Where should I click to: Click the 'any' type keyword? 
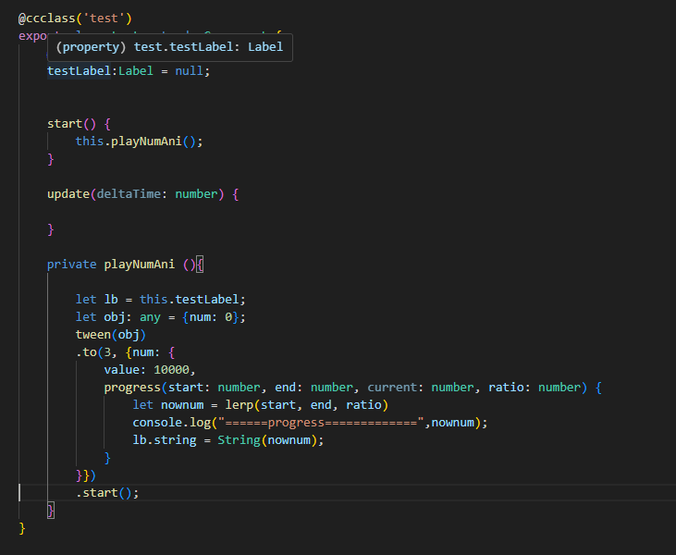pos(150,317)
